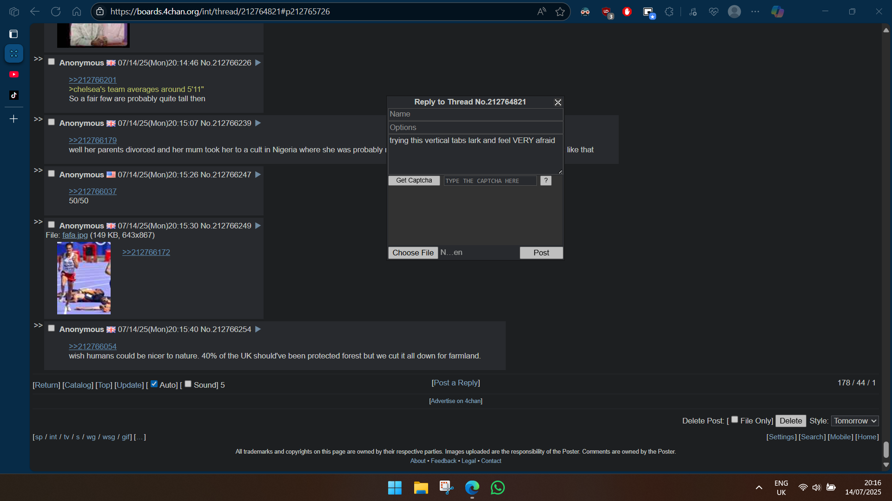This screenshot has height=501, width=892.
Task: Go back to previous page
Action: click(x=35, y=12)
